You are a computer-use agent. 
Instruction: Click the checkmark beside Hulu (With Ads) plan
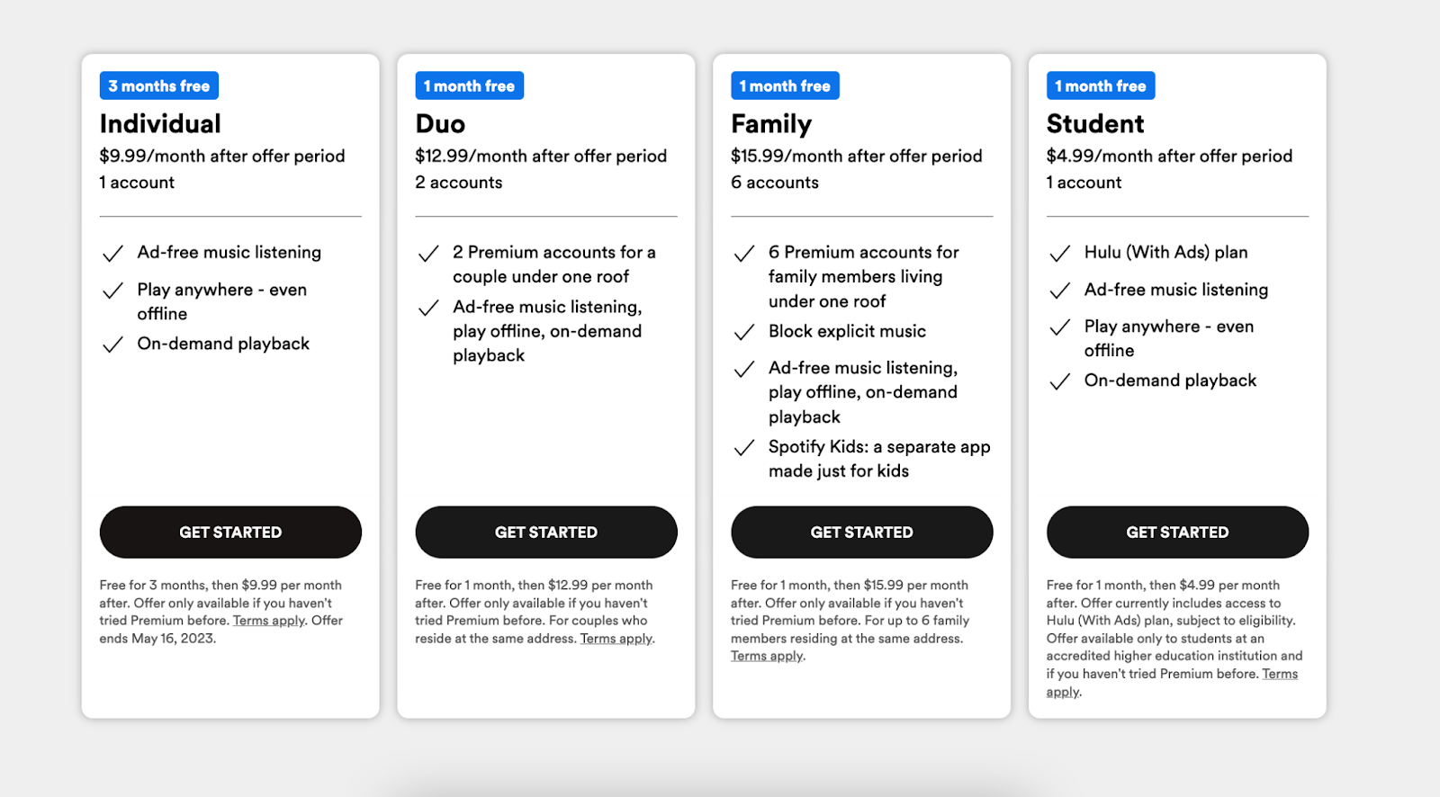coord(1059,253)
